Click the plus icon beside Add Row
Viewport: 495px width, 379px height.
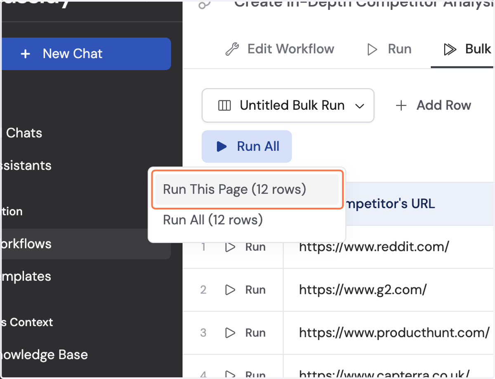tap(401, 106)
